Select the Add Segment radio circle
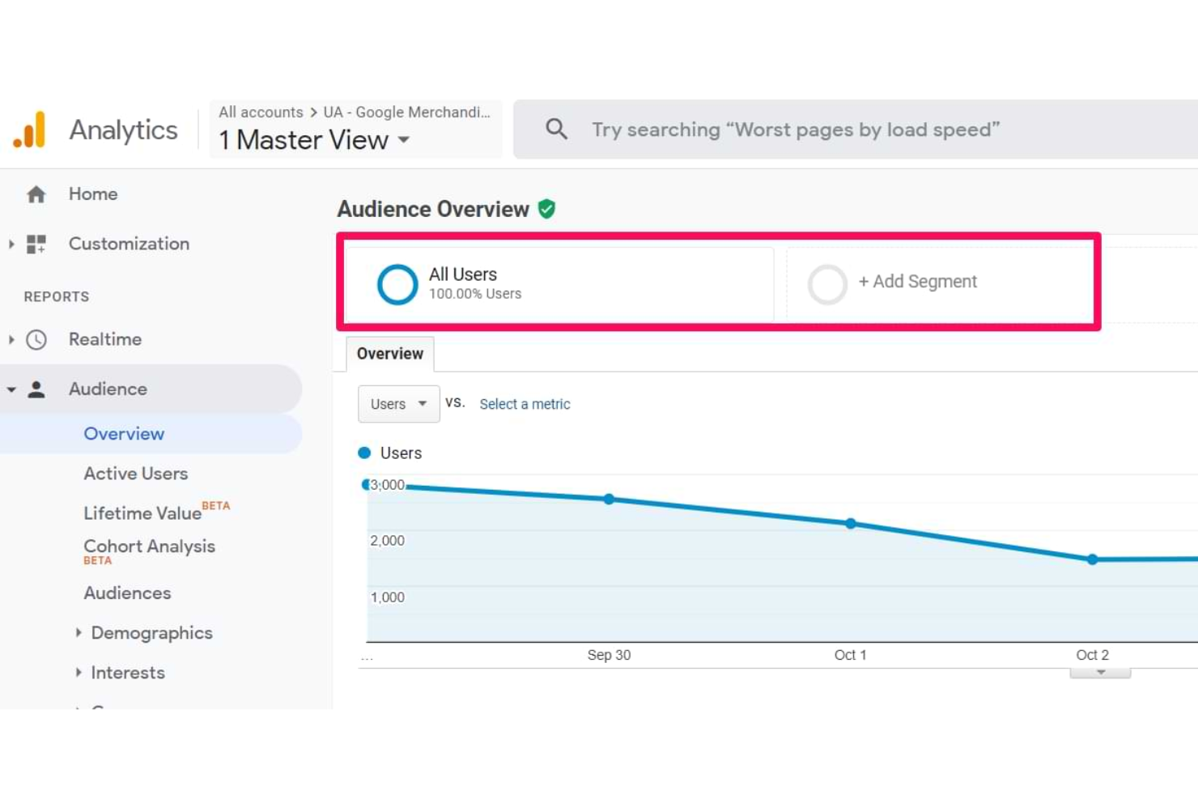The width and height of the screenshot is (1198, 799). coord(828,284)
